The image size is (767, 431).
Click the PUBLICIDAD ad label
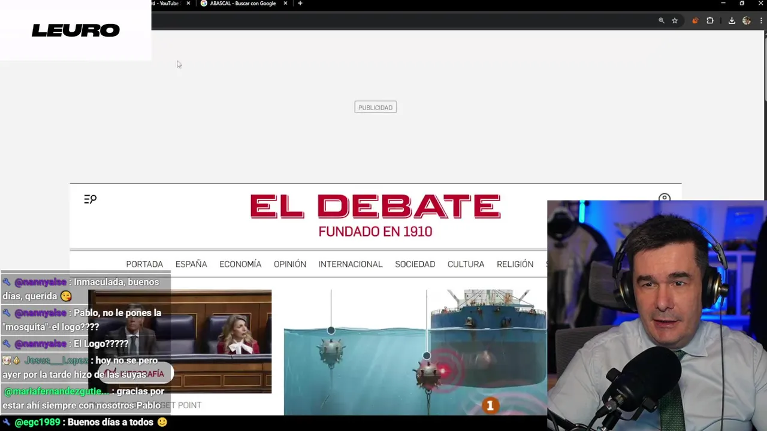(375, 108)
